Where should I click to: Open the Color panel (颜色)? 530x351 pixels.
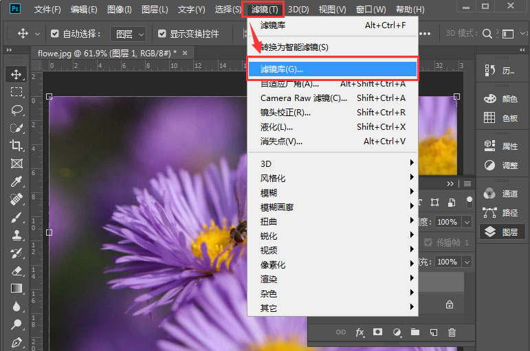tap(500, 99)
